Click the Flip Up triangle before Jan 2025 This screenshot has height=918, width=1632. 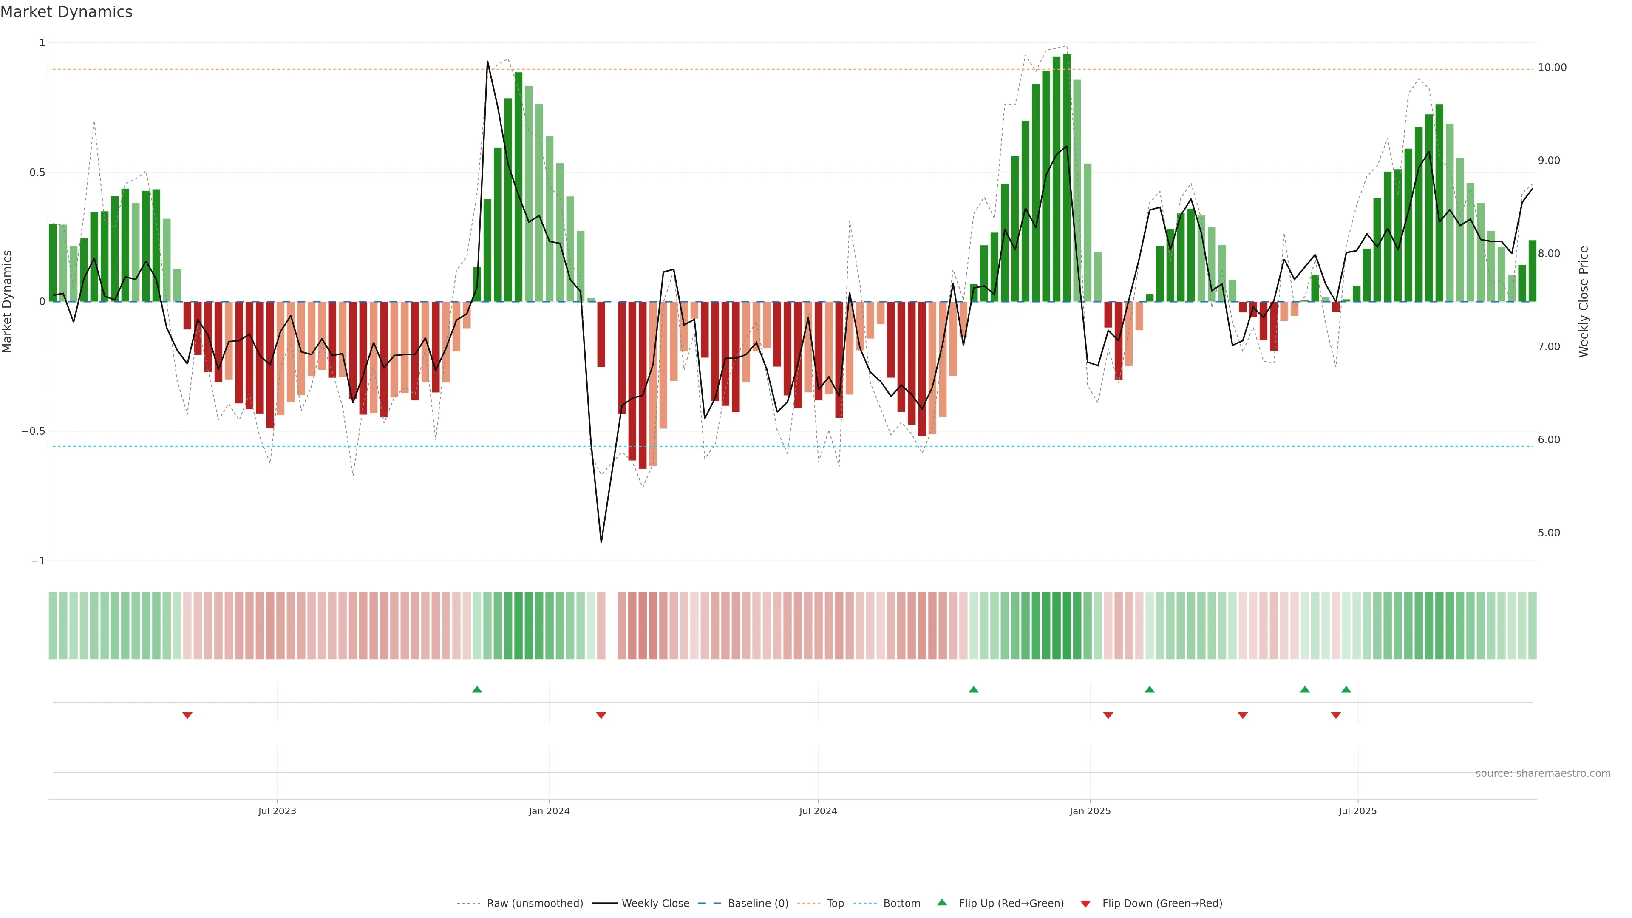[x=974, y=689]
